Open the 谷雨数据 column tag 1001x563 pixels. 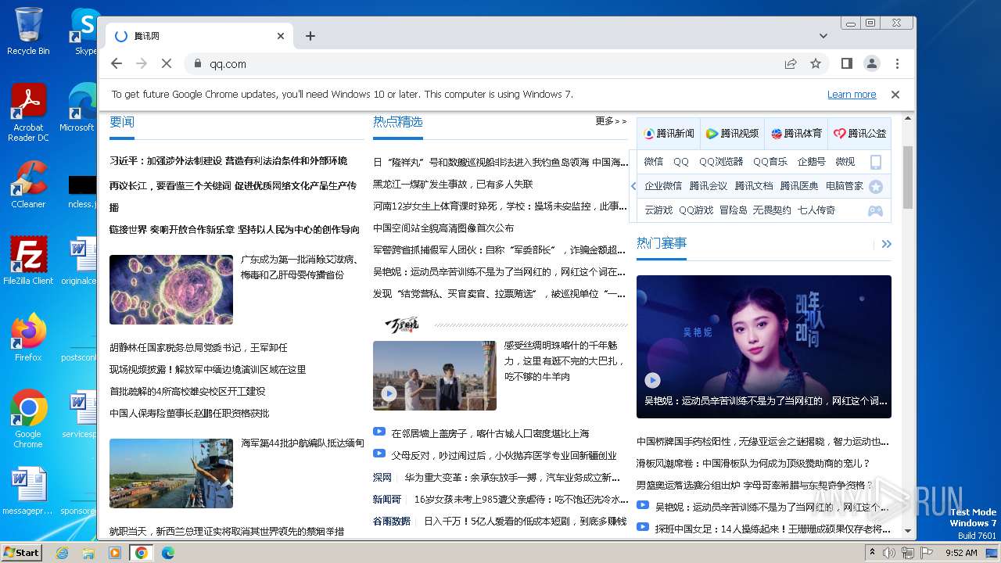click(x=392, y=521)
